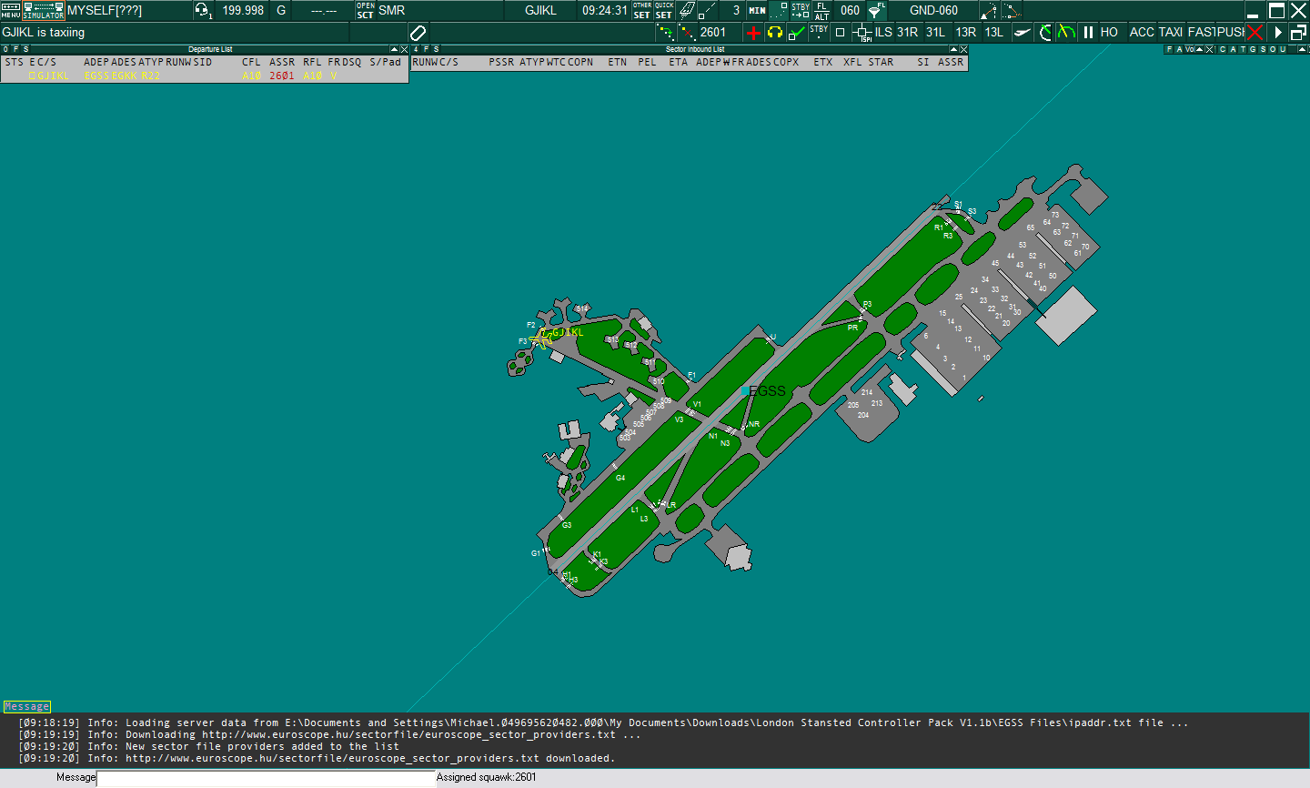
Task: Click the PUSH pushback button
Action: [1230, 33]
